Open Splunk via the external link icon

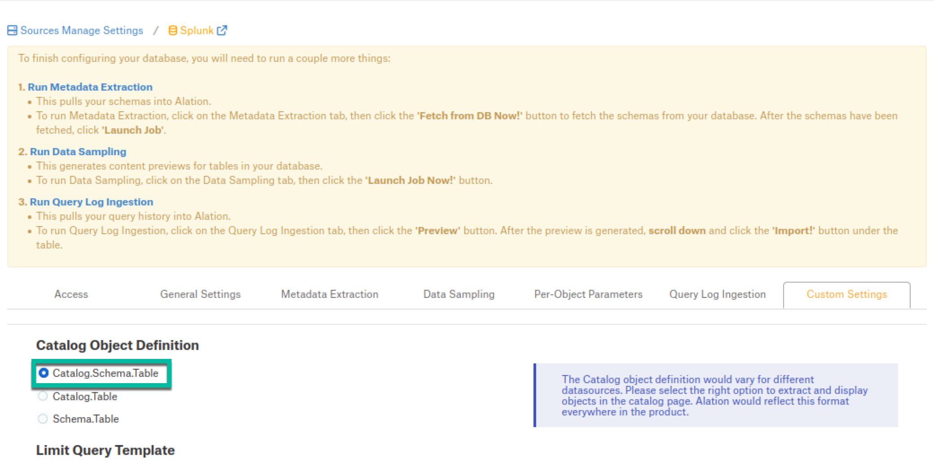click(x=222, y=30)
